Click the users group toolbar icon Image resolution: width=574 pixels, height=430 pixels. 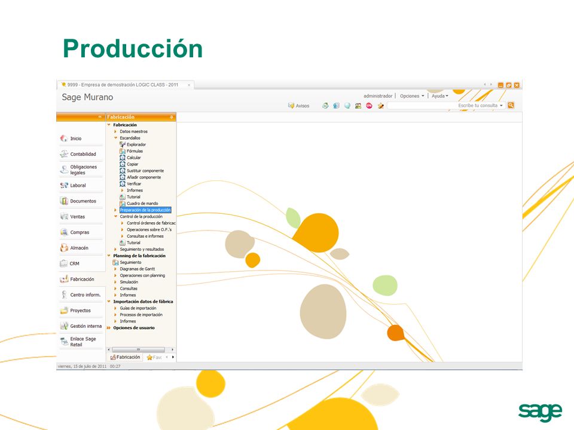(358, 106)
